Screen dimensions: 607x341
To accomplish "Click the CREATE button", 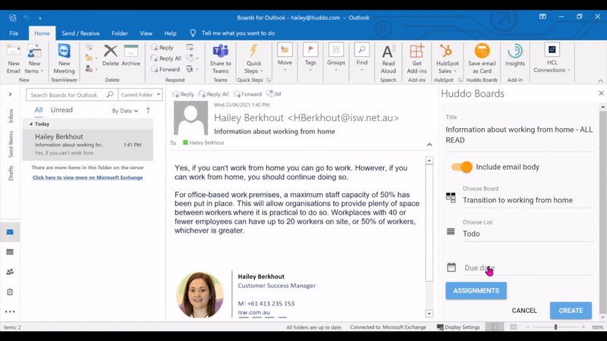I will [571, 311].
